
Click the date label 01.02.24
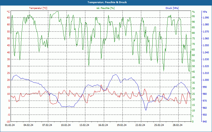coord(10,125)
